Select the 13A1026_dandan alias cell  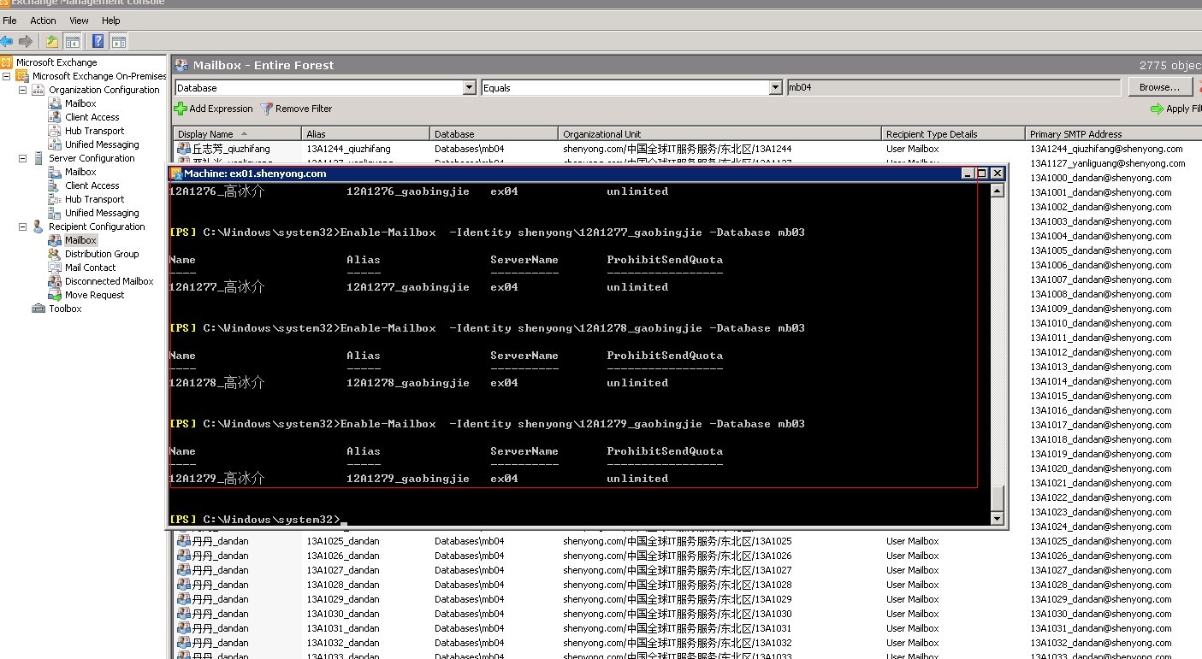coord(343,556)
